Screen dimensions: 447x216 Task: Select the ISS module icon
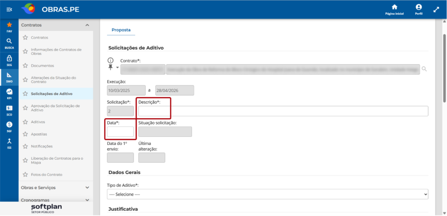(x=9, y=144)
